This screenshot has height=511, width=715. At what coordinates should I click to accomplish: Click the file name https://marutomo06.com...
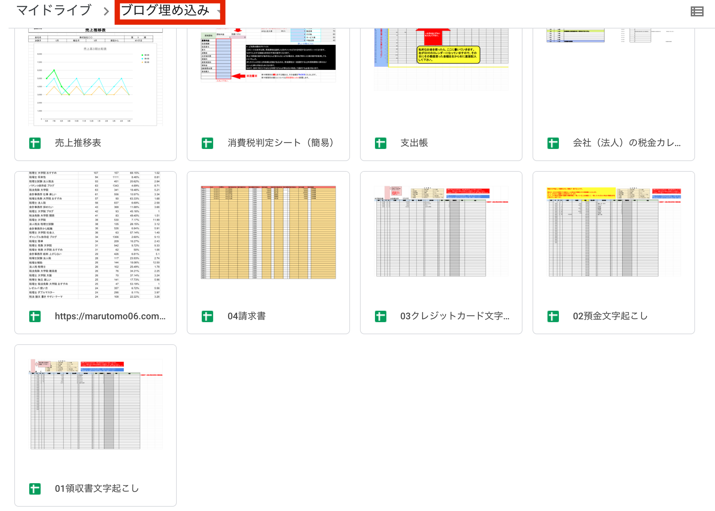click(110, 316)
